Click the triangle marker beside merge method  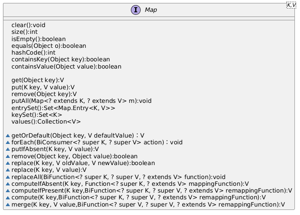tap(8, 205)
